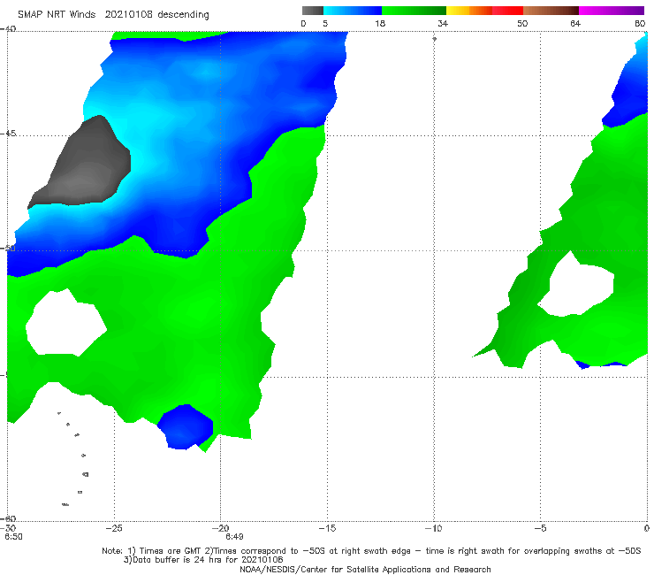
Task: Click the dark gray low-wind patch on the map
Action: tap(83, 167)
